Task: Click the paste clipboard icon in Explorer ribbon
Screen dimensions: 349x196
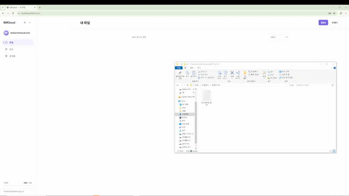Action: click(194, 74)
